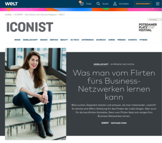Click the search magnifier icon
This screenshot has height=143, width=162.
click(x=98, y=4)
